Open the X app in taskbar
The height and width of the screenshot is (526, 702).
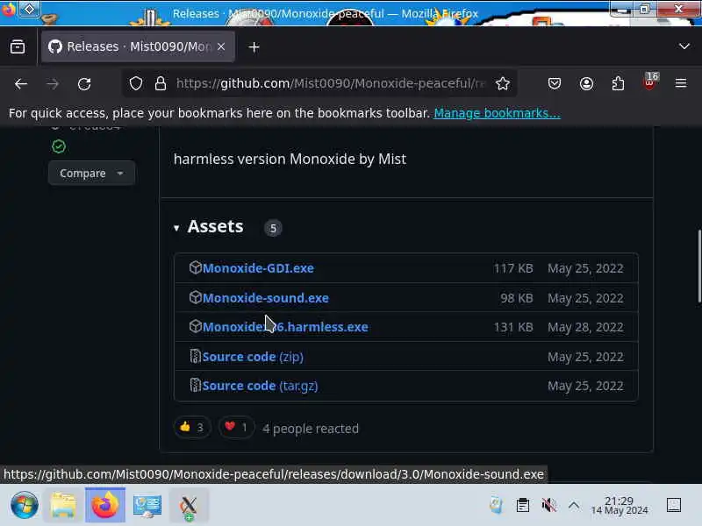pyautogui.click(x=189, y=506)
